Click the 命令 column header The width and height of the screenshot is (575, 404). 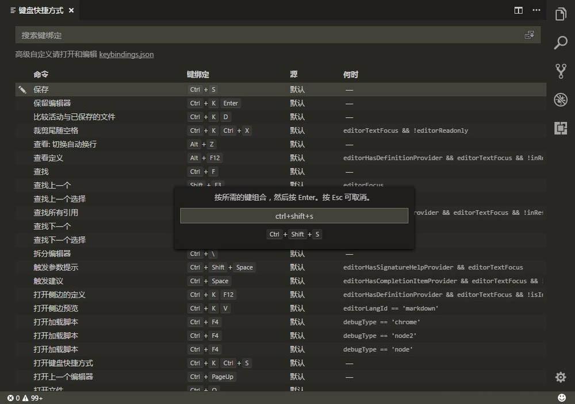(40, 74)
